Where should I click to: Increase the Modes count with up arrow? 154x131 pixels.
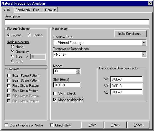point(78,70)
